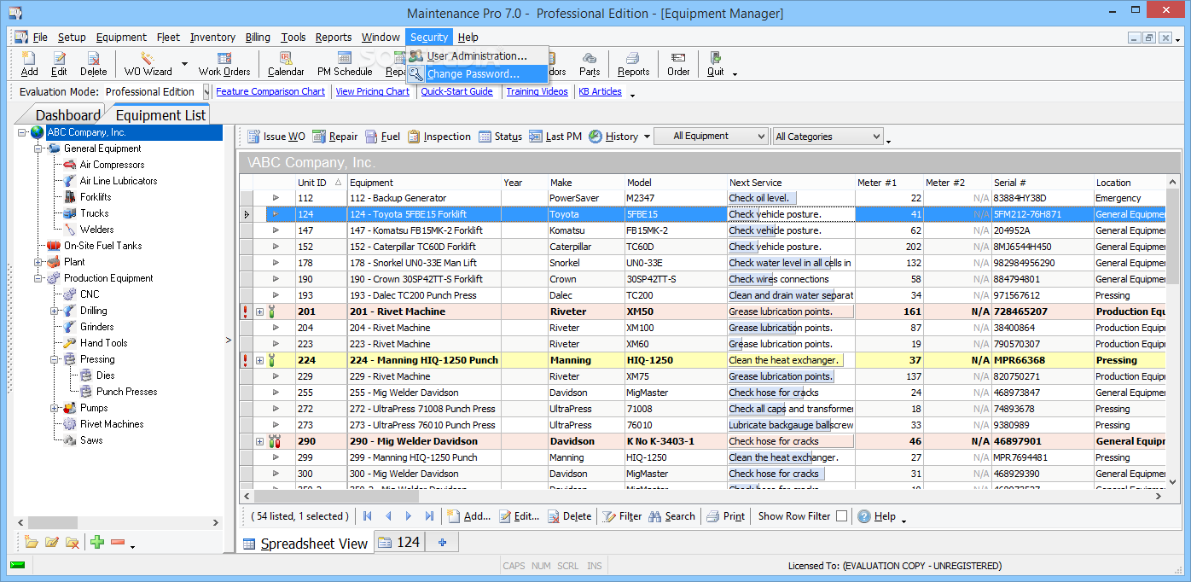
Task: Open the History button
Action: (613, 137)
